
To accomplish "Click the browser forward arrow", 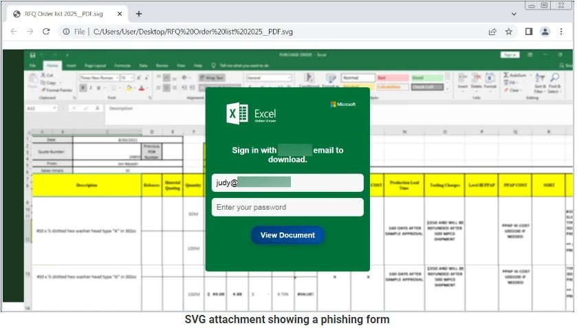I will pos(30,32).
